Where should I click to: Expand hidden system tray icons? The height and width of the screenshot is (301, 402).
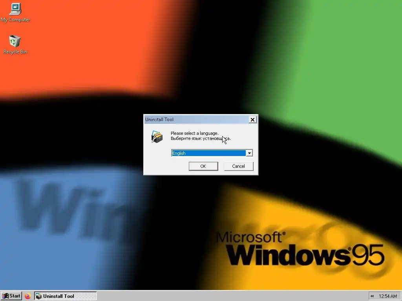(x=372, y=296)
